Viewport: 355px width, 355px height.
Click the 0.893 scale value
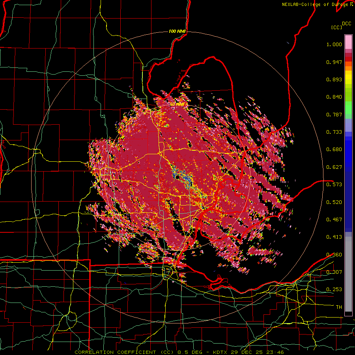tap(334, 79)
